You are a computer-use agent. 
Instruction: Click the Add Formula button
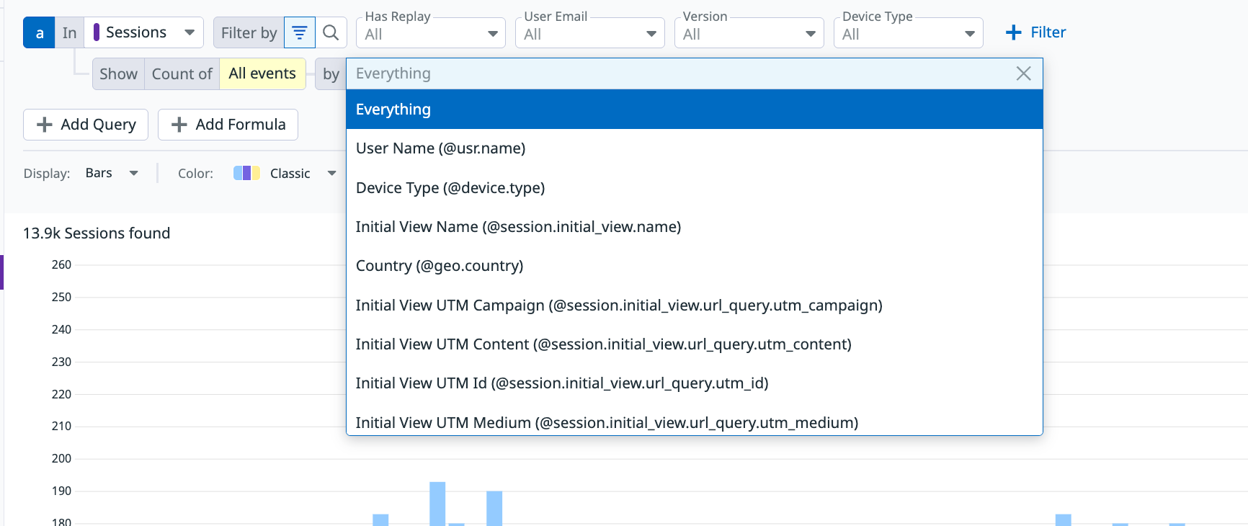(228, 125)
